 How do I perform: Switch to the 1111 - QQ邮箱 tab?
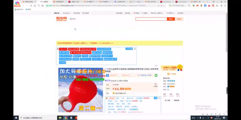(136, 2)
